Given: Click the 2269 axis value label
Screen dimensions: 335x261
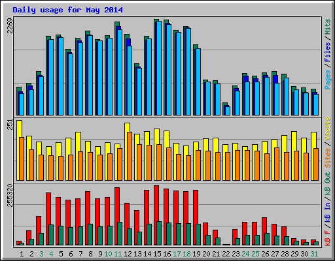Looking at the screenshot, I should pos(10,26).
